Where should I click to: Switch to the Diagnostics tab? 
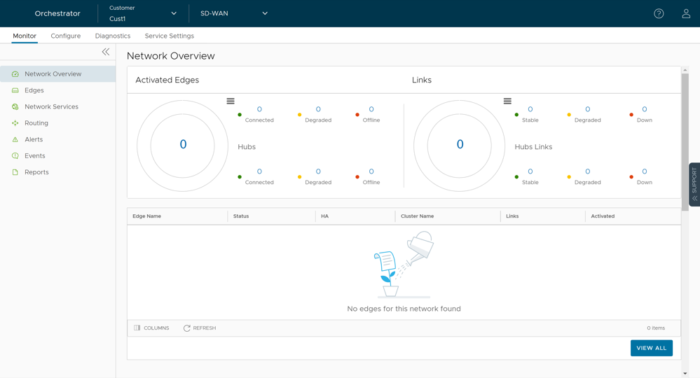point(113,36)
